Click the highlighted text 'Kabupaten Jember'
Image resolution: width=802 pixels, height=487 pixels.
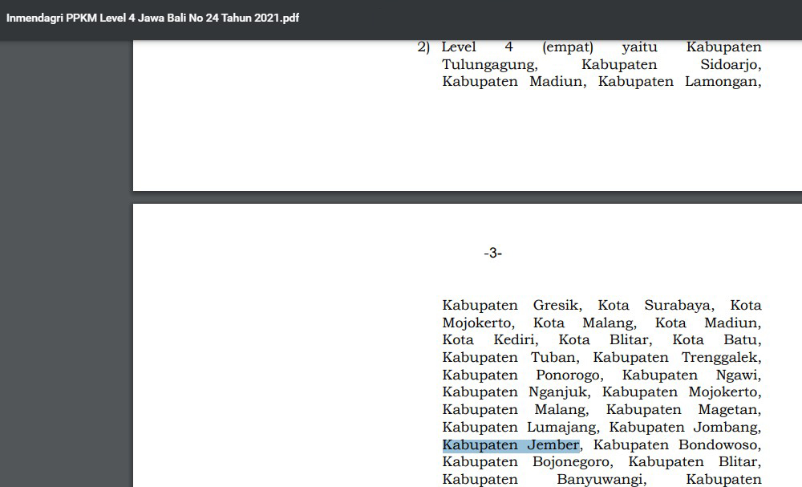pyautogui.click(x=511, y=445)
